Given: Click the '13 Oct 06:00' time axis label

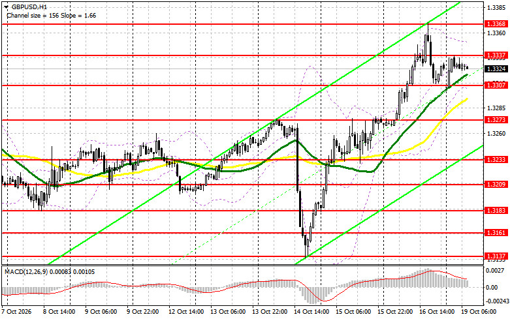Looking at the screenshot, I should click(x=228, y=312).
